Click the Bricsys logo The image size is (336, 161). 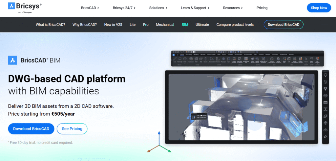(25, 8)
